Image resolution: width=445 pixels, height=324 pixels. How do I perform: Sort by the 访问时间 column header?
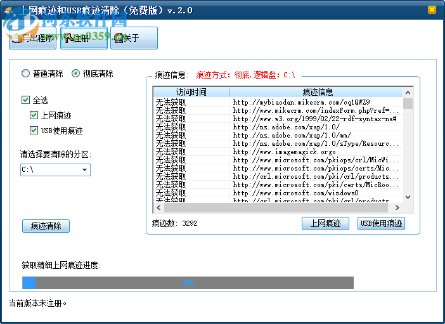pos(191,92)
